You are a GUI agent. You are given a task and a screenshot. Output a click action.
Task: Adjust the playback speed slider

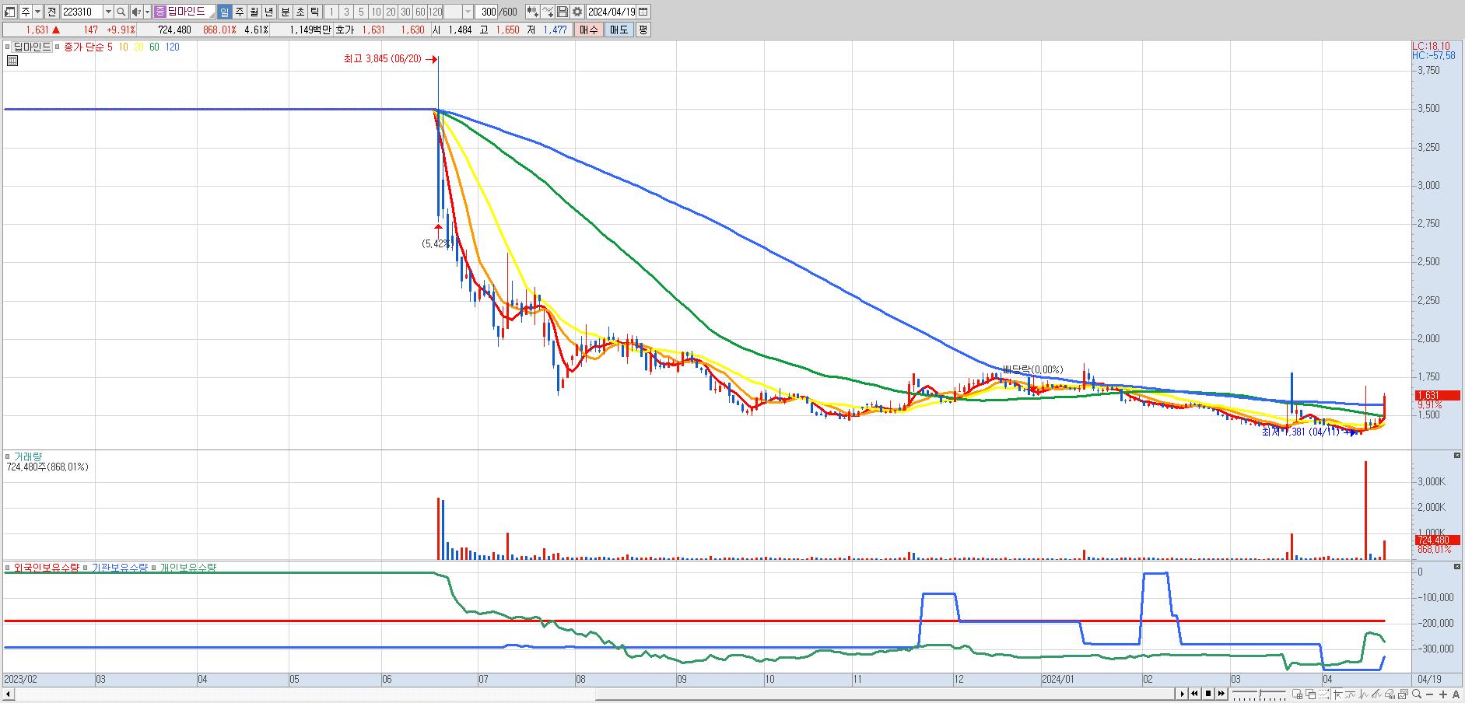coord(1259,694)
